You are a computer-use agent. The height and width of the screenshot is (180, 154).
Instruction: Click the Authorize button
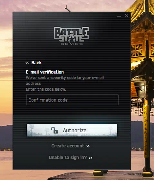tap(72, 130)
